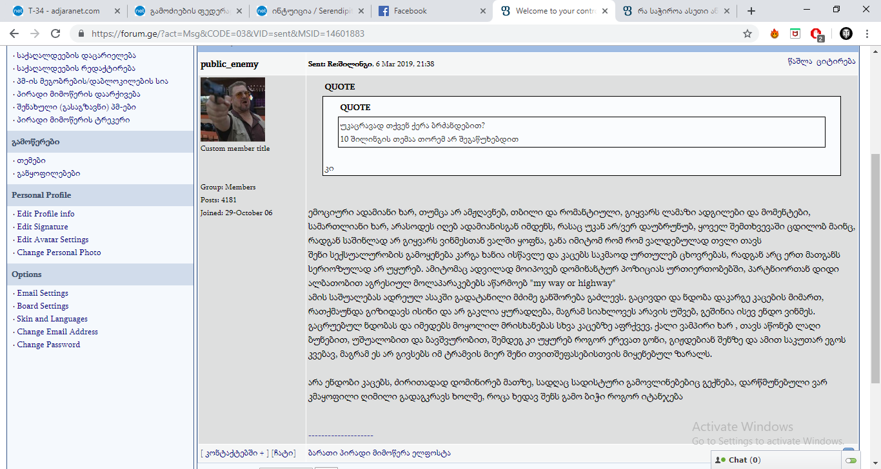Close the Facebook tab
This screenshot has height=469, width=881.
482,11
